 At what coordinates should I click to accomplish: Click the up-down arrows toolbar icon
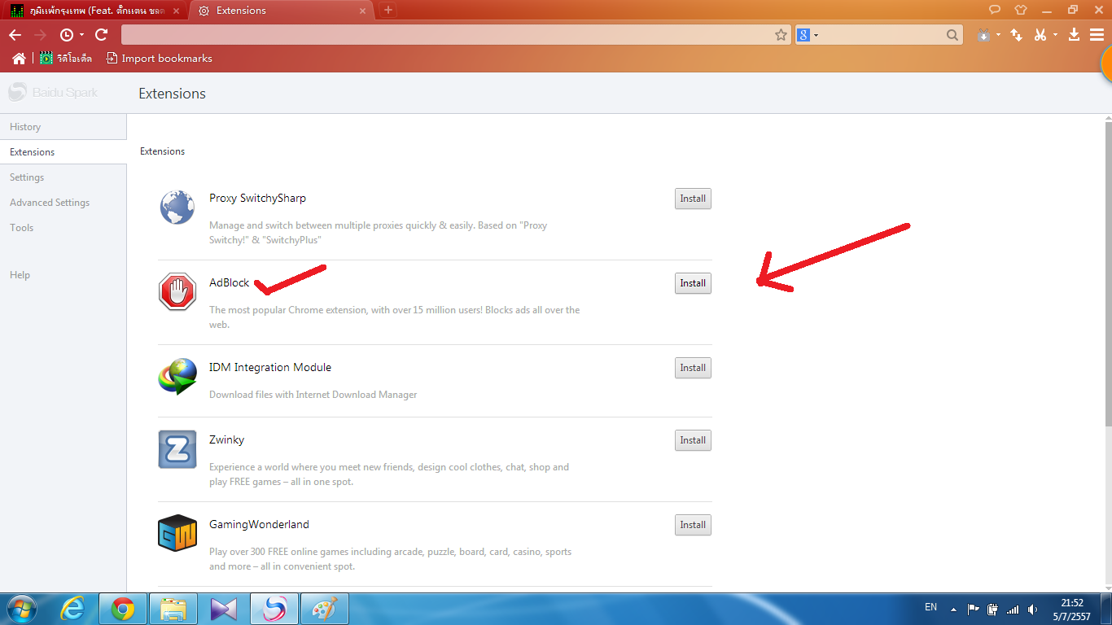[x=1016, y=35]
